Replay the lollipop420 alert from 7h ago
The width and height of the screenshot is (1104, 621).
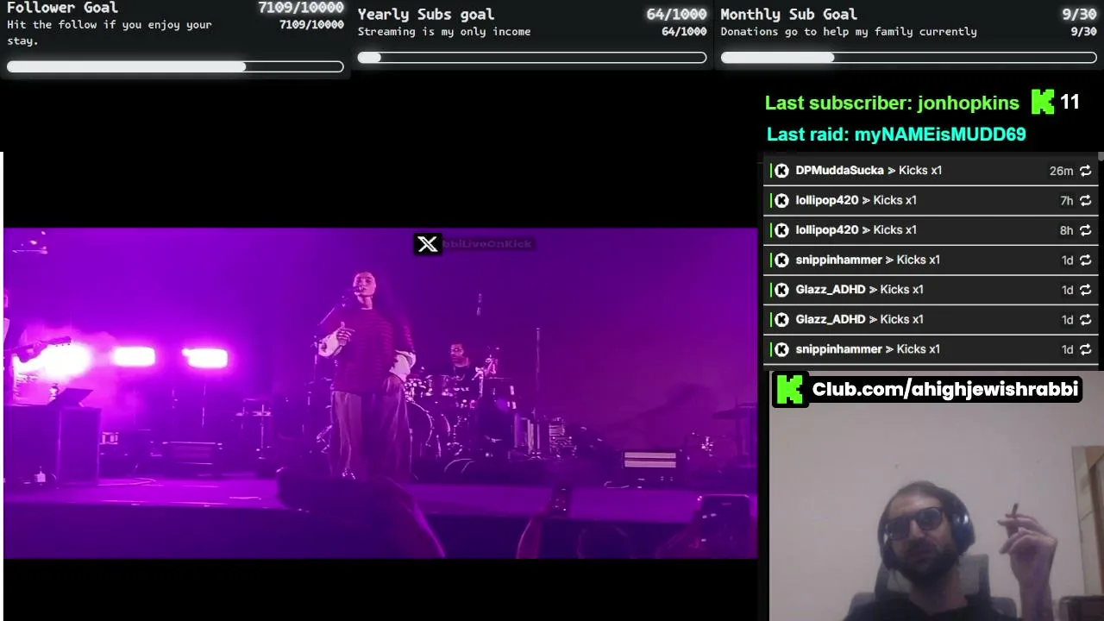coord(1085,200)
